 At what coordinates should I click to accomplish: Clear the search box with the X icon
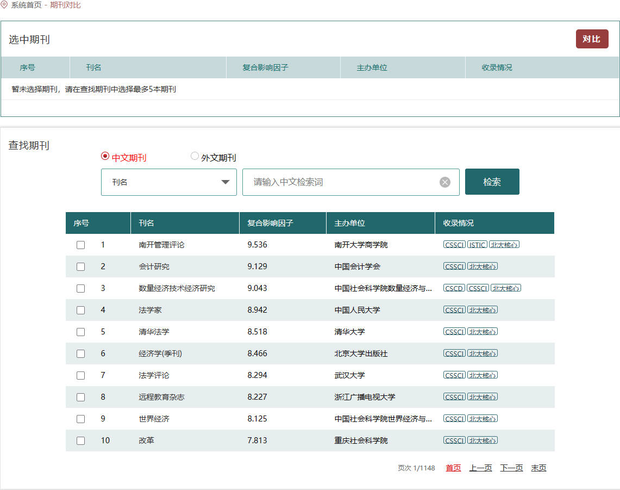(444, 182)
